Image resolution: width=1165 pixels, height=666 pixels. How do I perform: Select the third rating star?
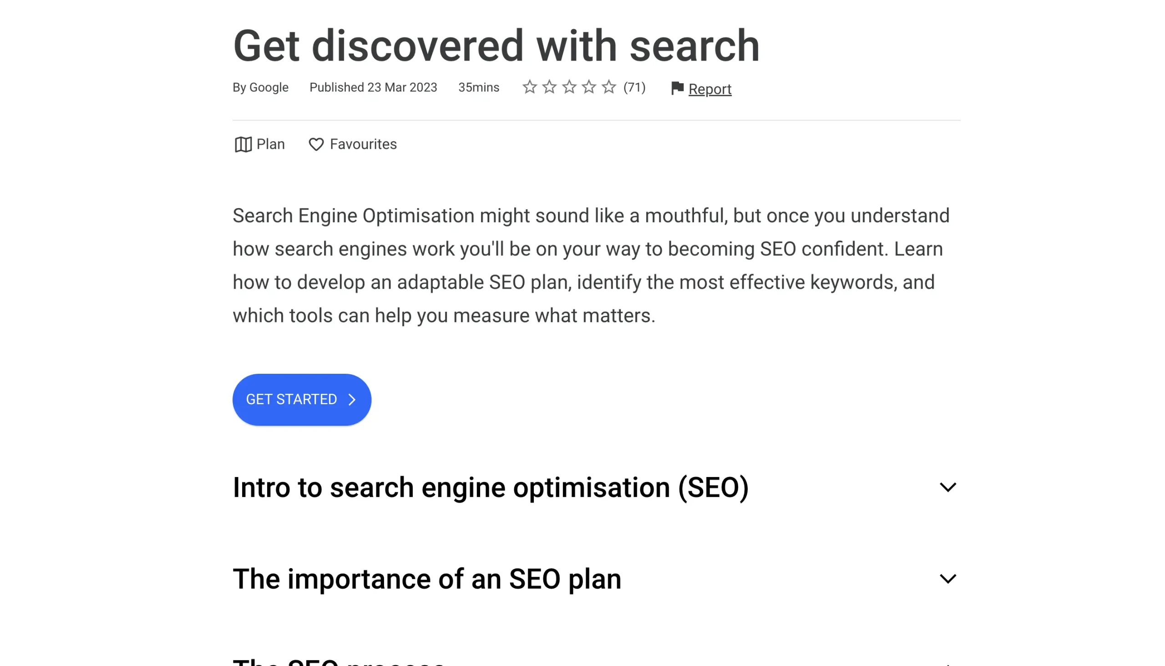click(570, 86)
